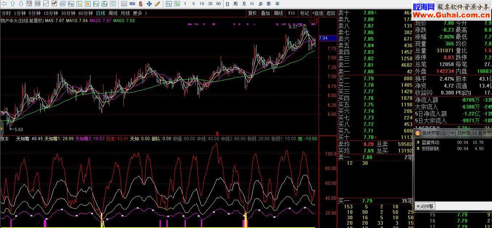Click the +自选 add to watchlist button
The image size is (492, 228).
tap(317, 13)
